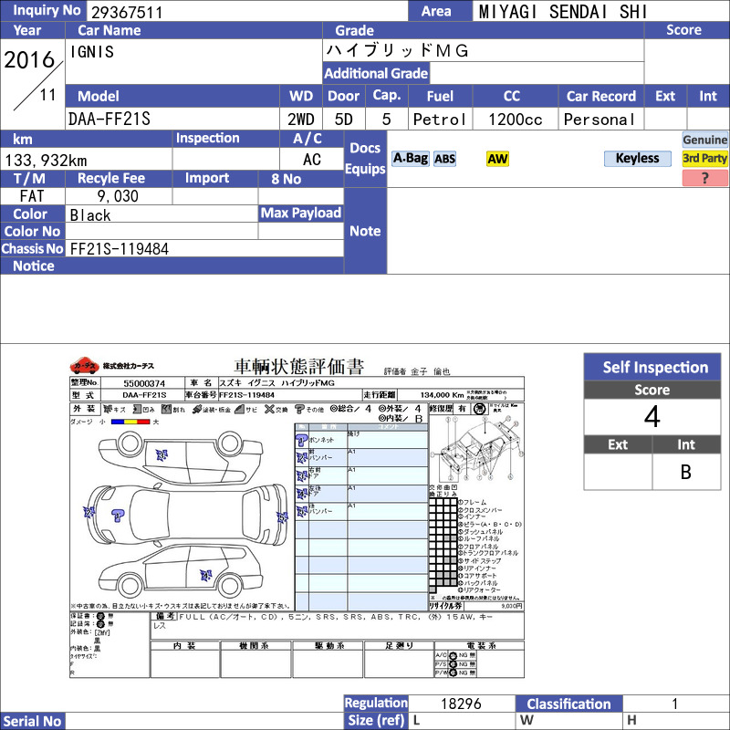
Task: Click the Keyless equipment badge
Action: 636,159
